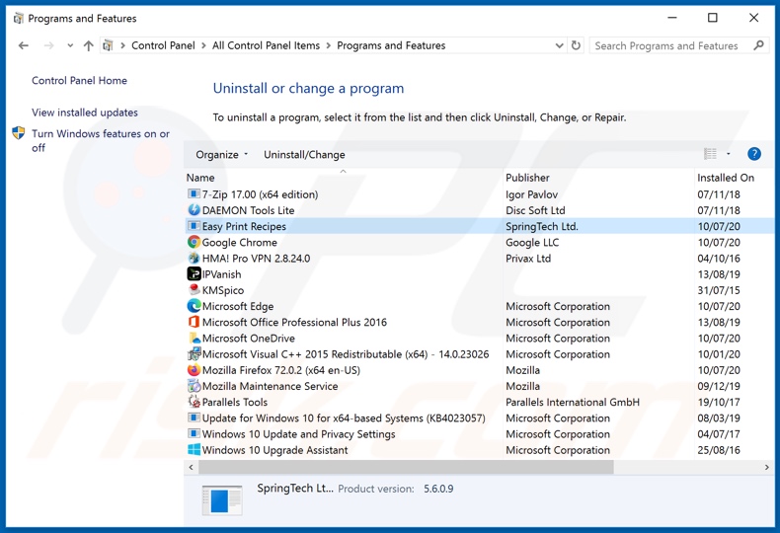Go up one level with up arrow
The width and height of the screenshot is (780, 533).
(x=89, y=45)
